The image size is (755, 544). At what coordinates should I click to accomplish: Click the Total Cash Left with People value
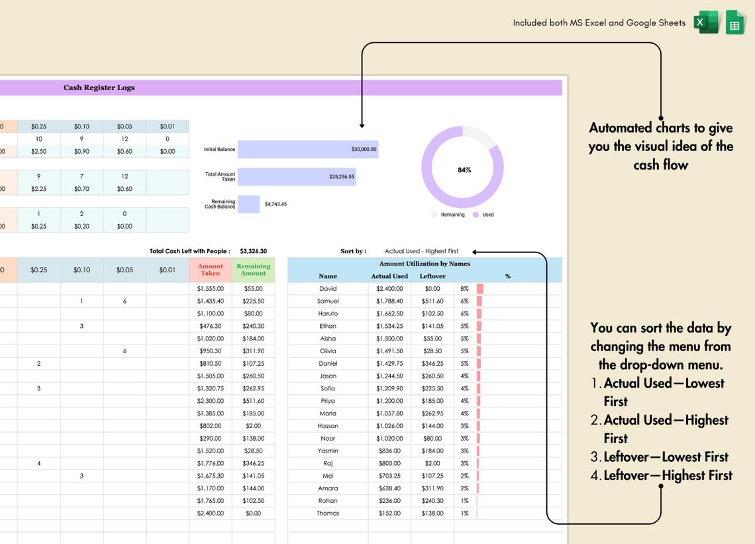[252, 251]
